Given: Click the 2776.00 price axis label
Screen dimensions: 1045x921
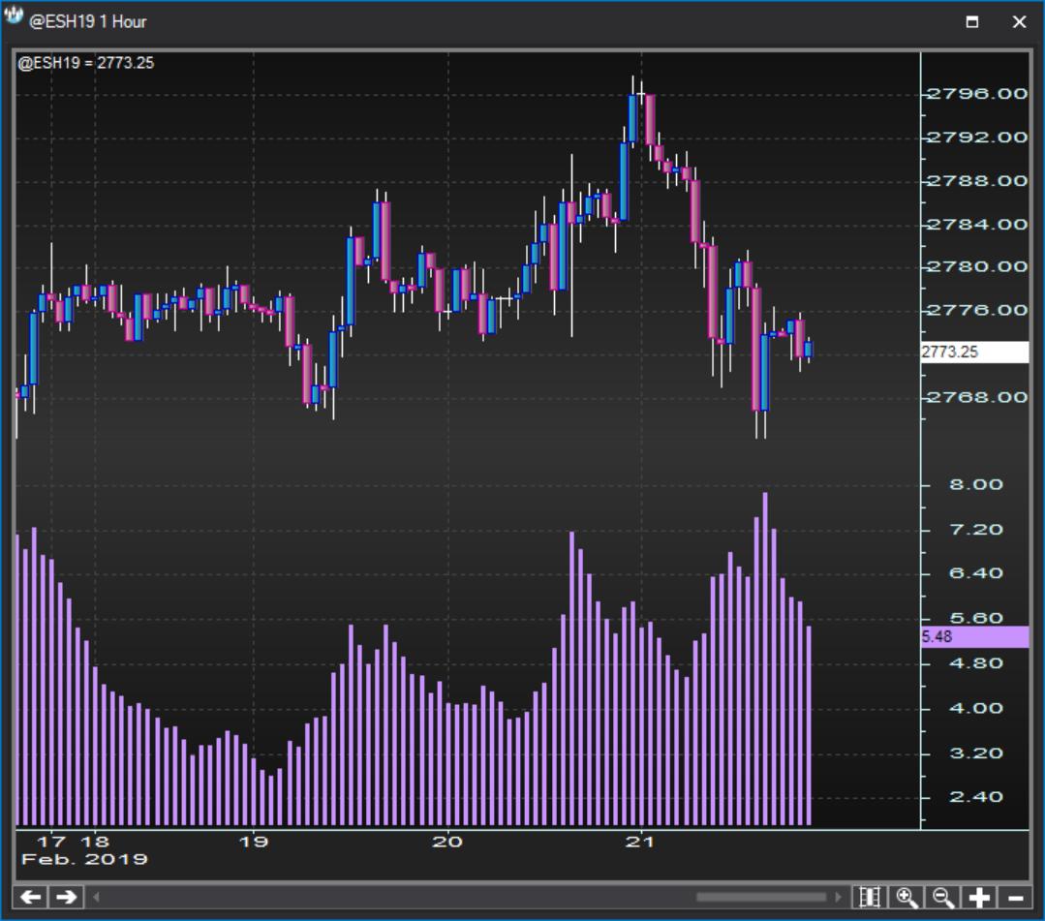Looking at the screenshot, I should click(977, 311).
